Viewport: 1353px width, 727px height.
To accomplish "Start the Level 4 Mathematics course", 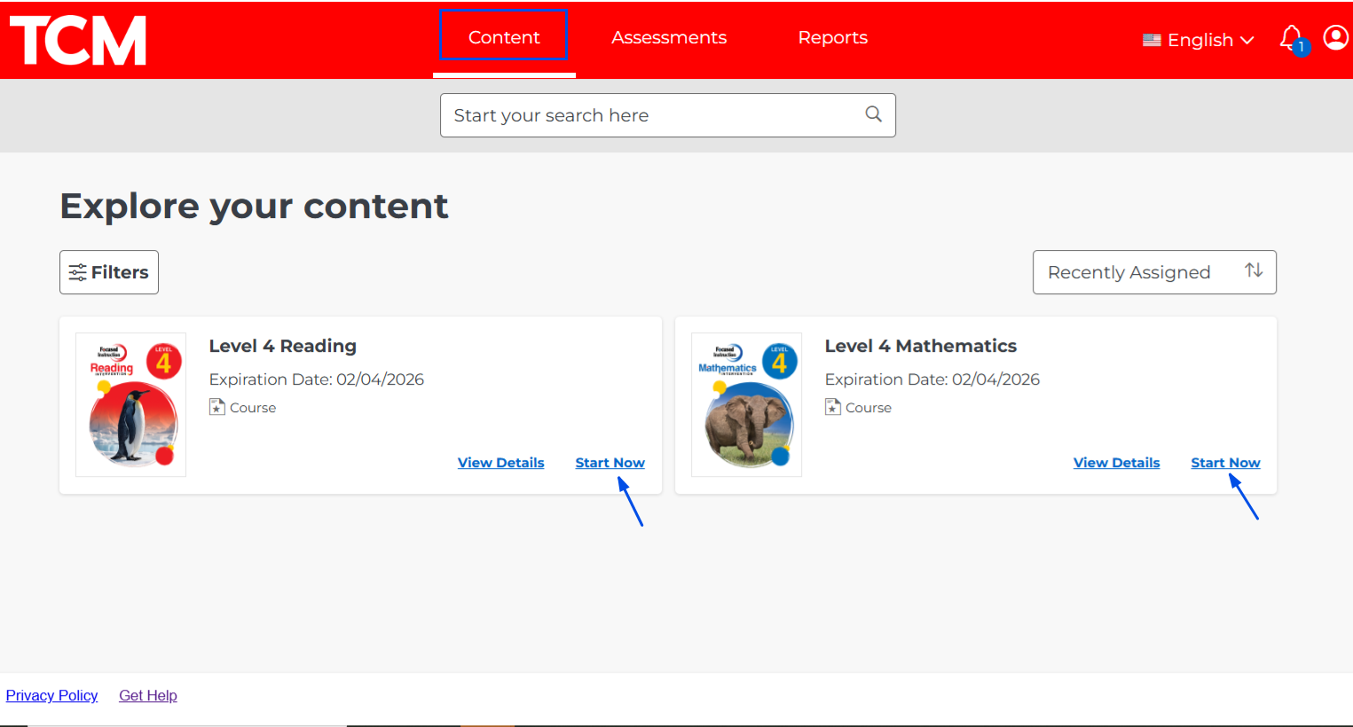I will point(1225,463).
